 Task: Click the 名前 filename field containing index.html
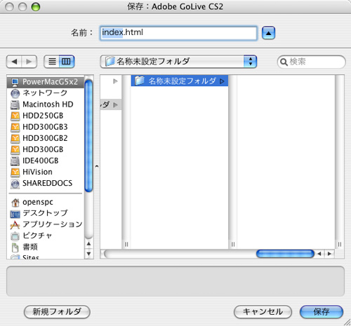click(178, 33)
